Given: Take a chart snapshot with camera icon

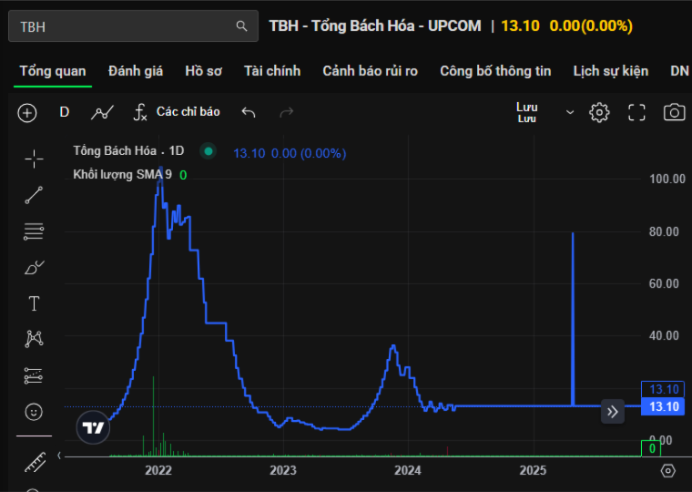Looking at the screenshot, I should coord(674,112).
